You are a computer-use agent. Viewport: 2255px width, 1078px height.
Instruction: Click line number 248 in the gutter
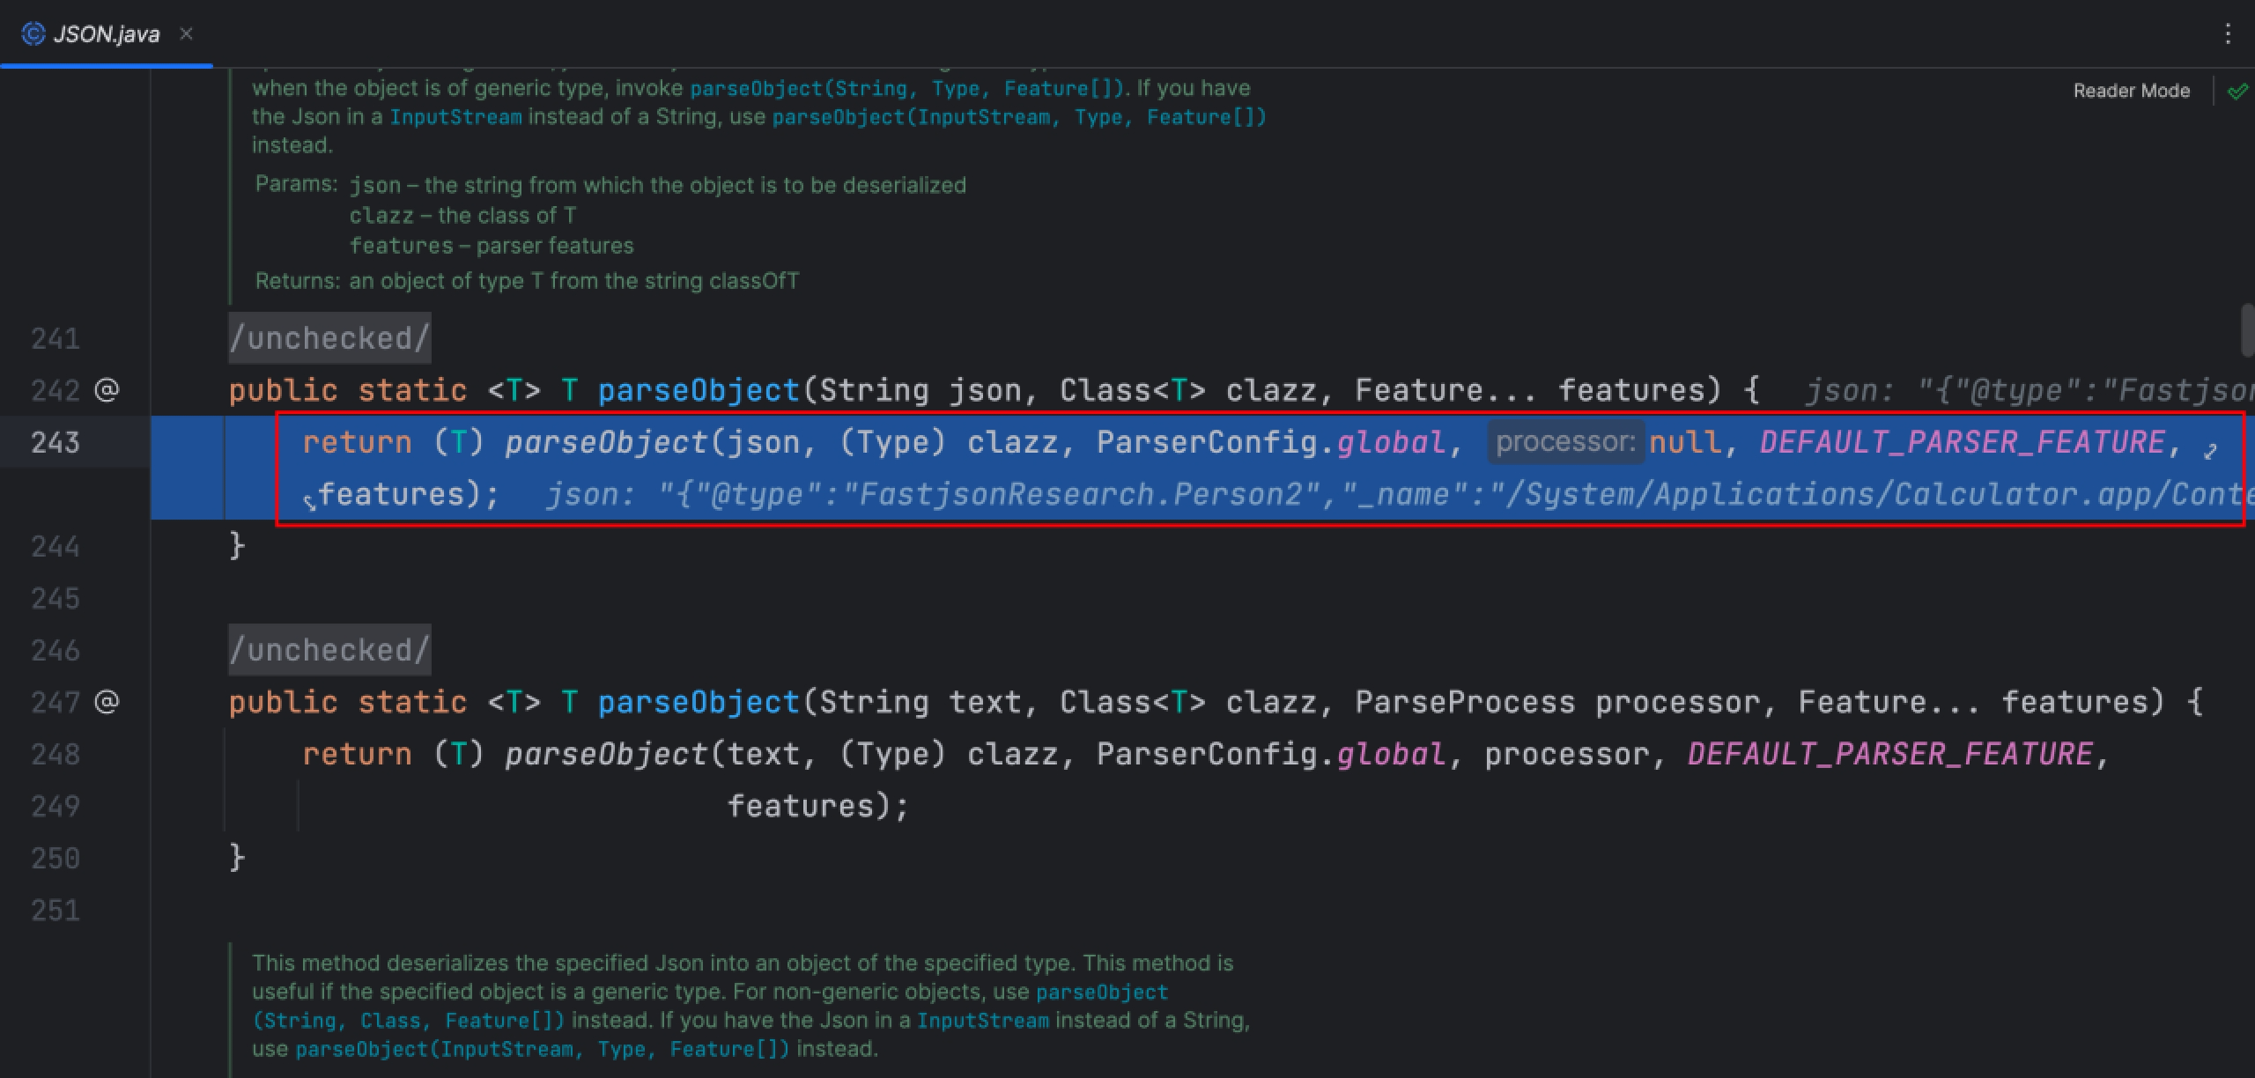pos(55,754)
